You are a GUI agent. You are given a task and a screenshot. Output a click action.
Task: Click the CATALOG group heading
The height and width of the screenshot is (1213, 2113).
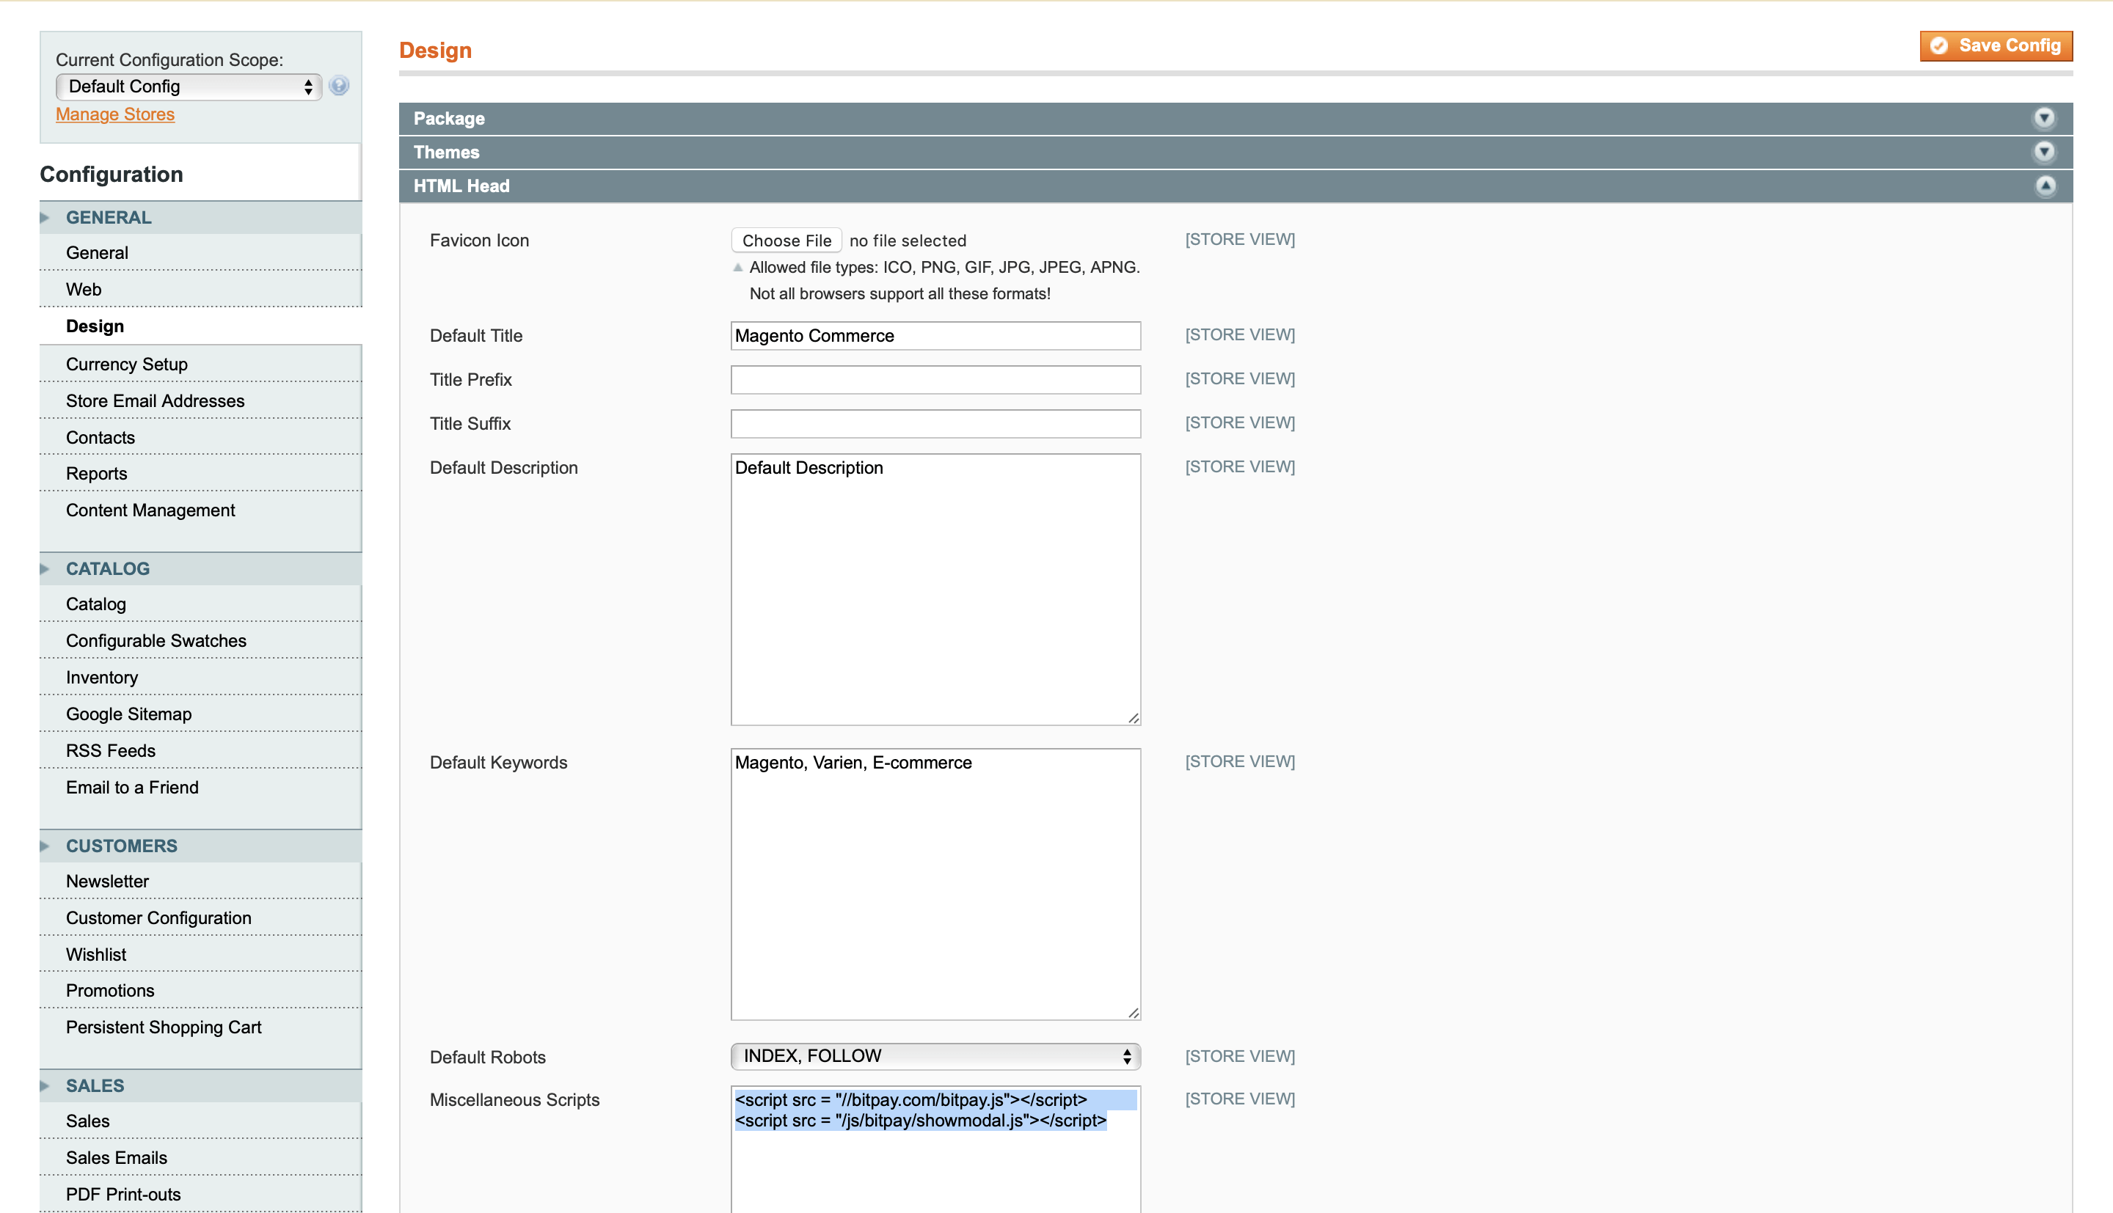coord(107,569)
